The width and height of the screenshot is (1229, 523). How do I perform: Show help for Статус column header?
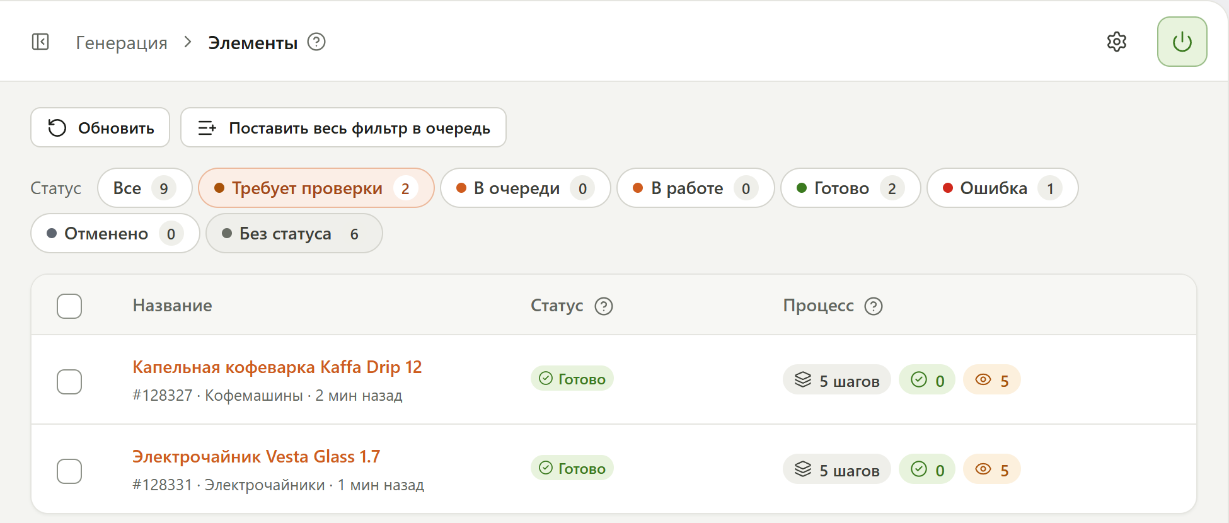604,306
